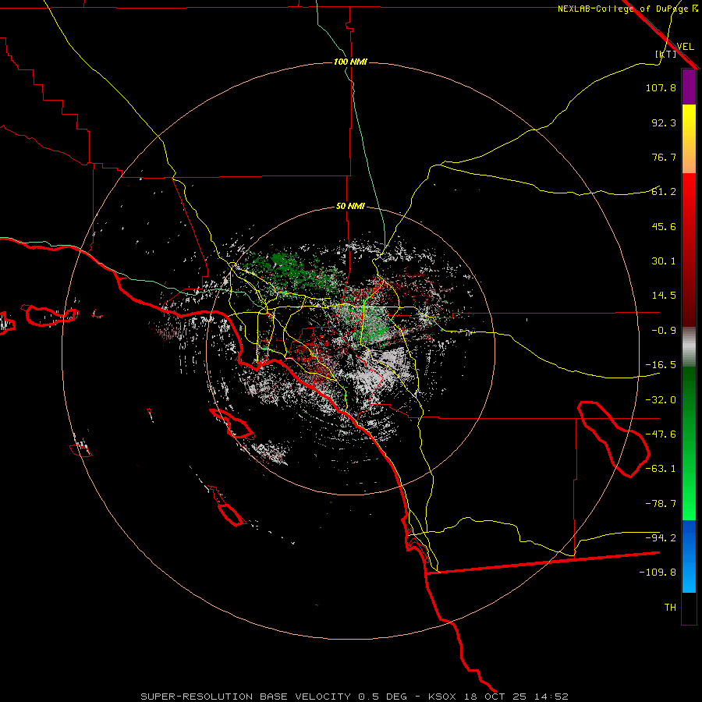Image resolution: width=702 pixels, height=702 pixels.
Task: Pick the black TH segment at color bar bottom
Action: (x=689, y=608)
